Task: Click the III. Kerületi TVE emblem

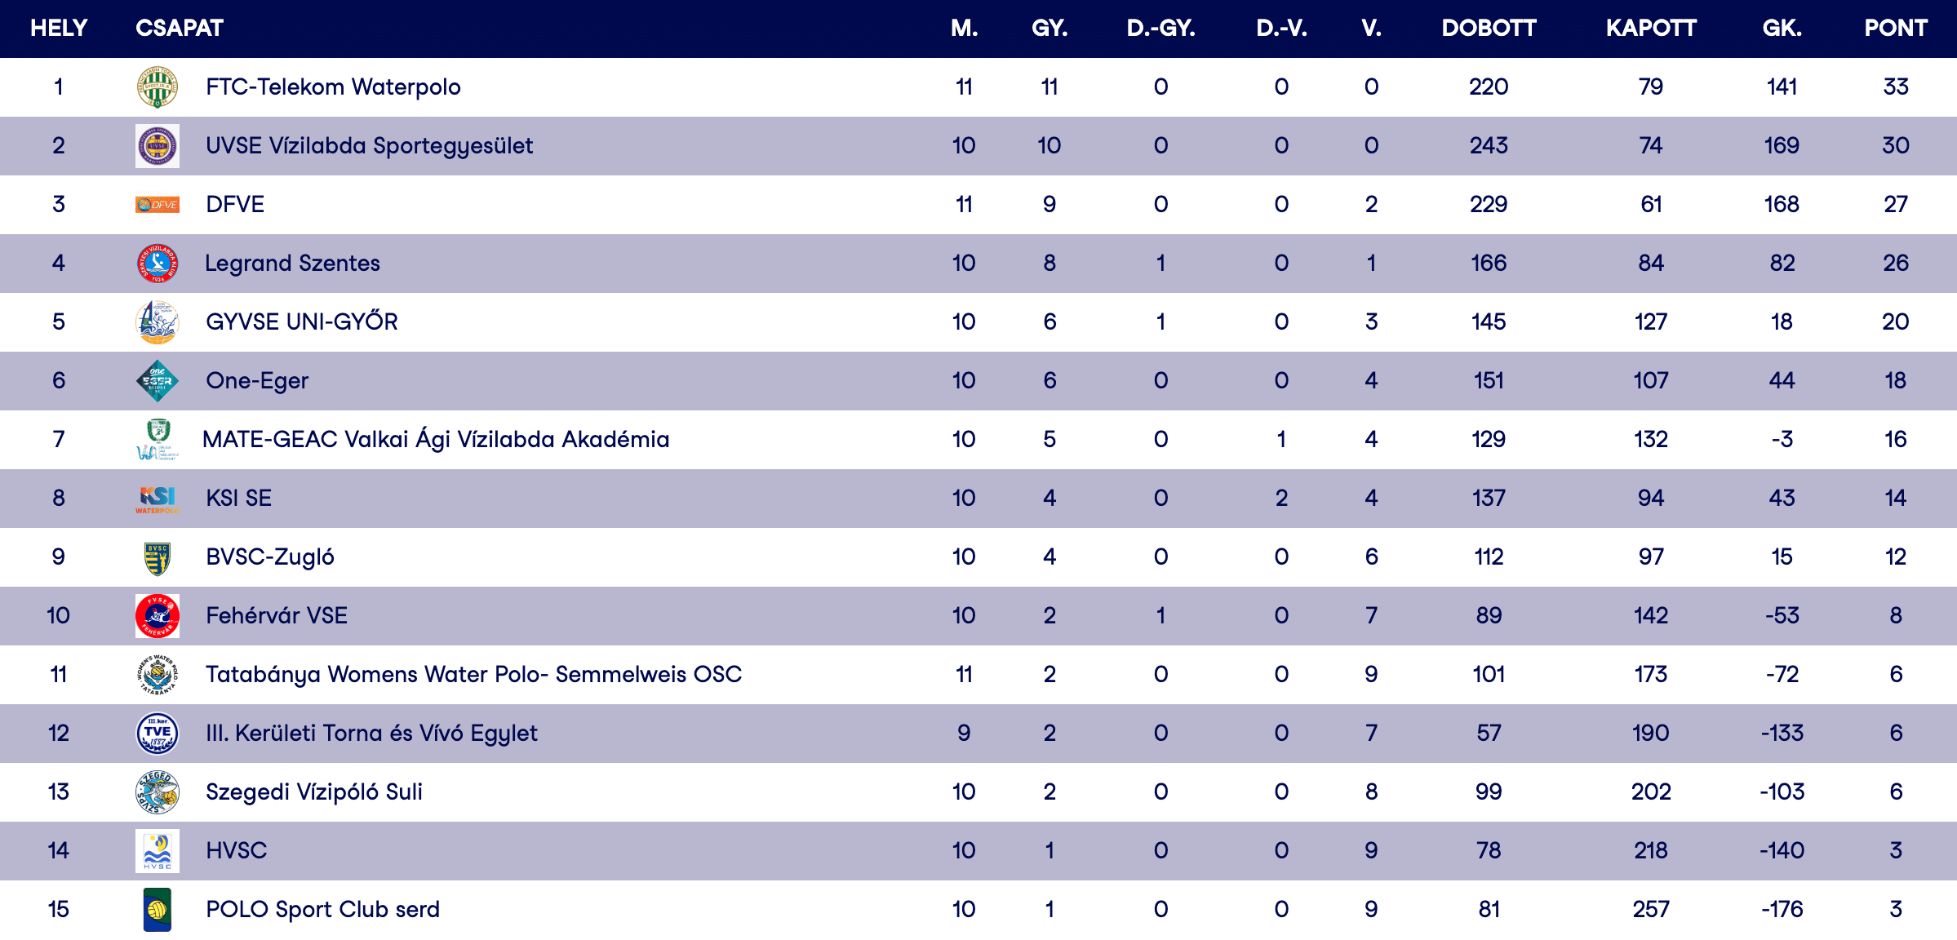Action: tap(158, 734)
